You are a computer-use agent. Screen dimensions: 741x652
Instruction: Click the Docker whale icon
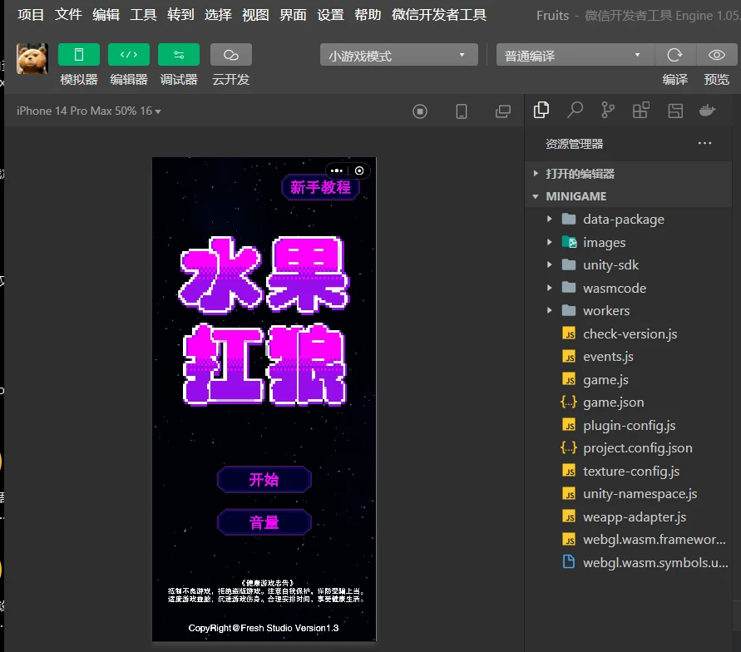[708, 111]
